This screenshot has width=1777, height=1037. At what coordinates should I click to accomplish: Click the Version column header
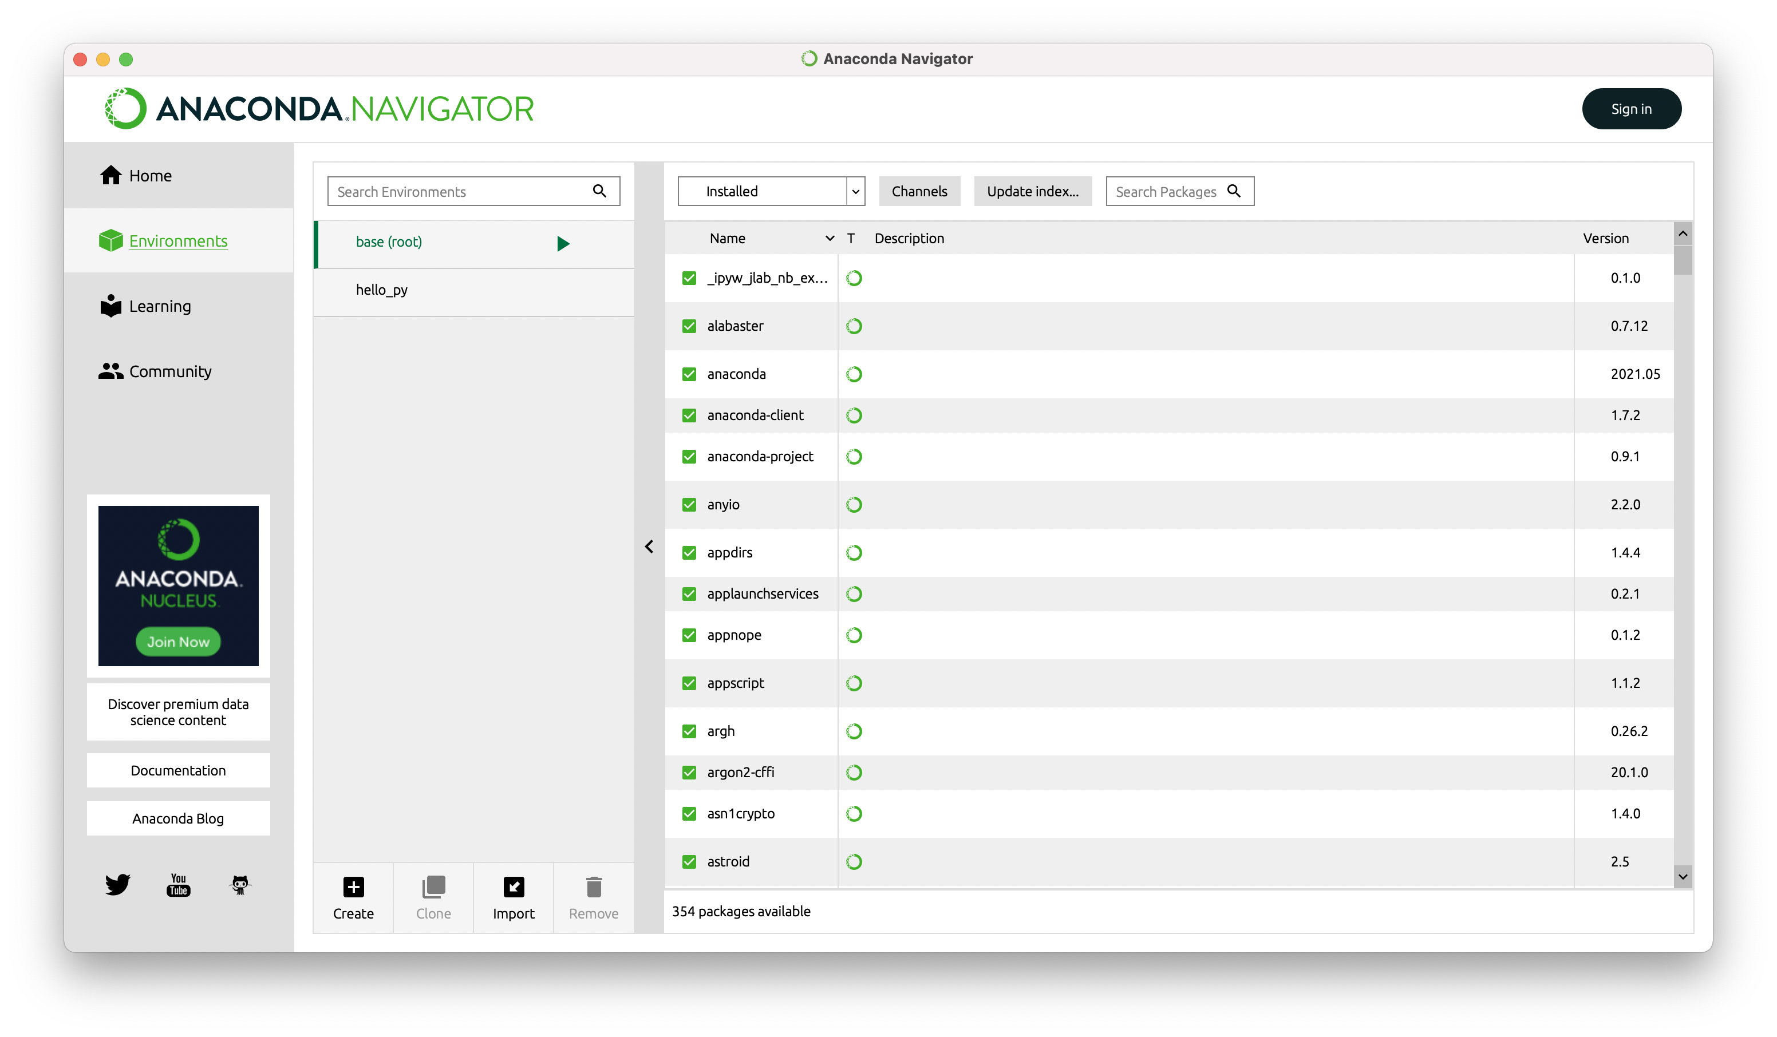point(1606,238)
